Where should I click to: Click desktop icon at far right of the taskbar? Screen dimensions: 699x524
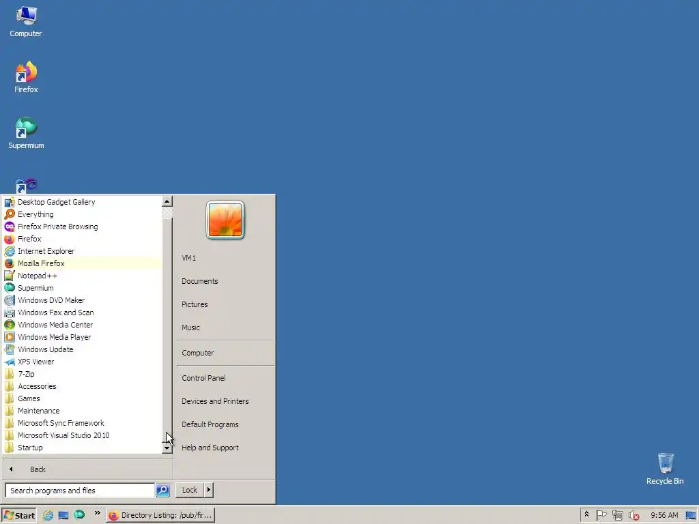click(691, 515)
